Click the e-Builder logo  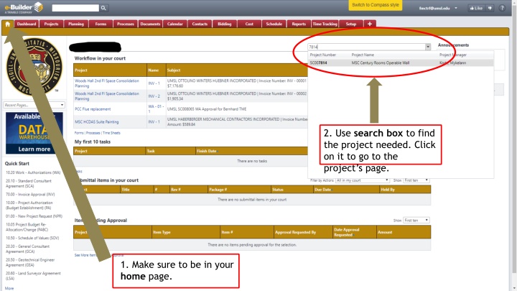pos(23,7)
